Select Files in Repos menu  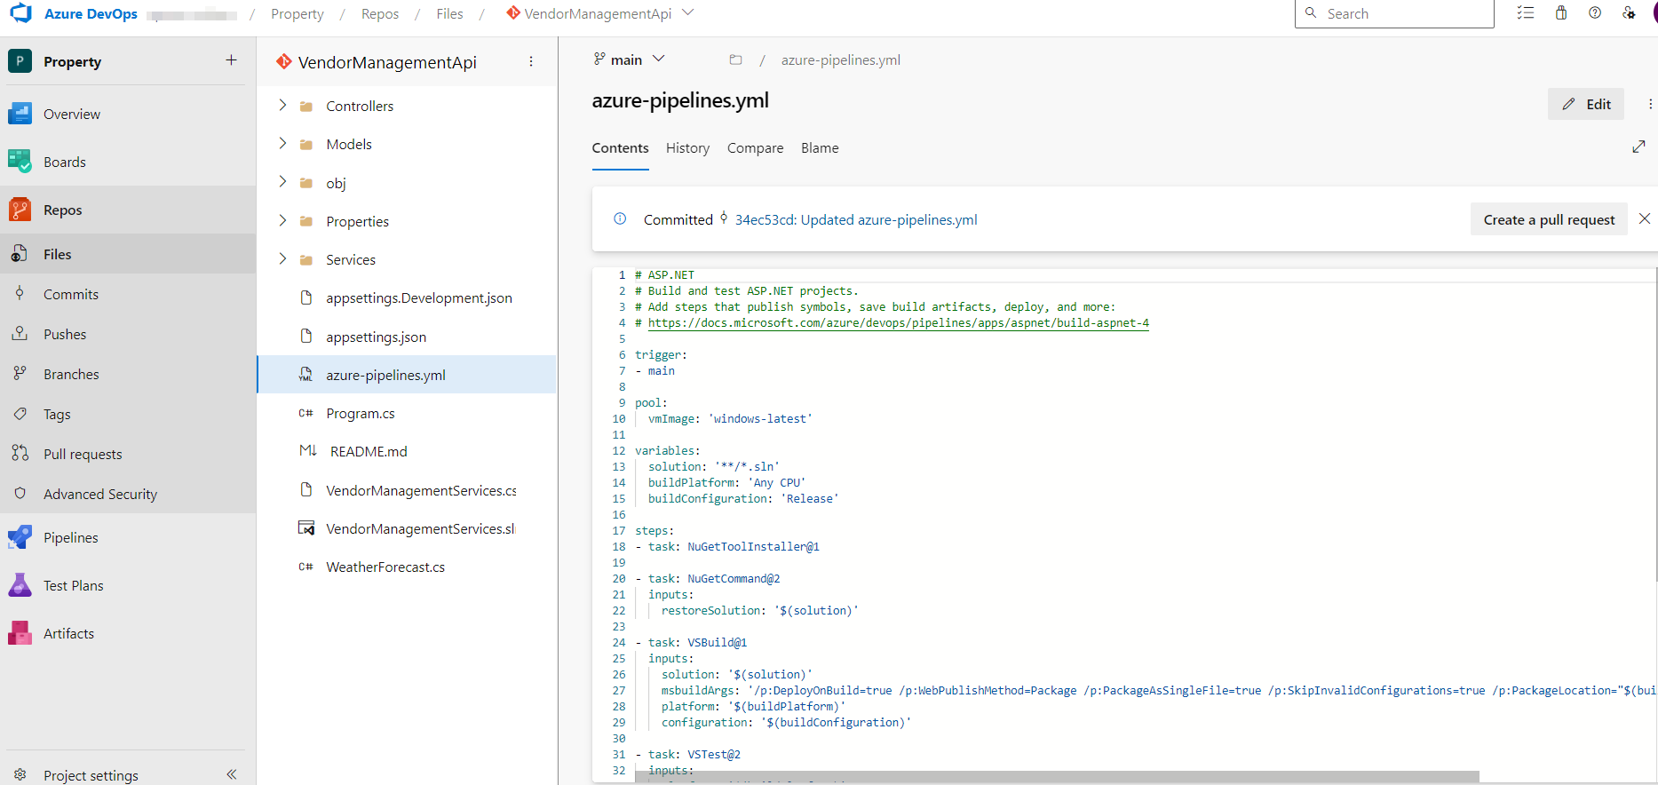coord(128,254)
